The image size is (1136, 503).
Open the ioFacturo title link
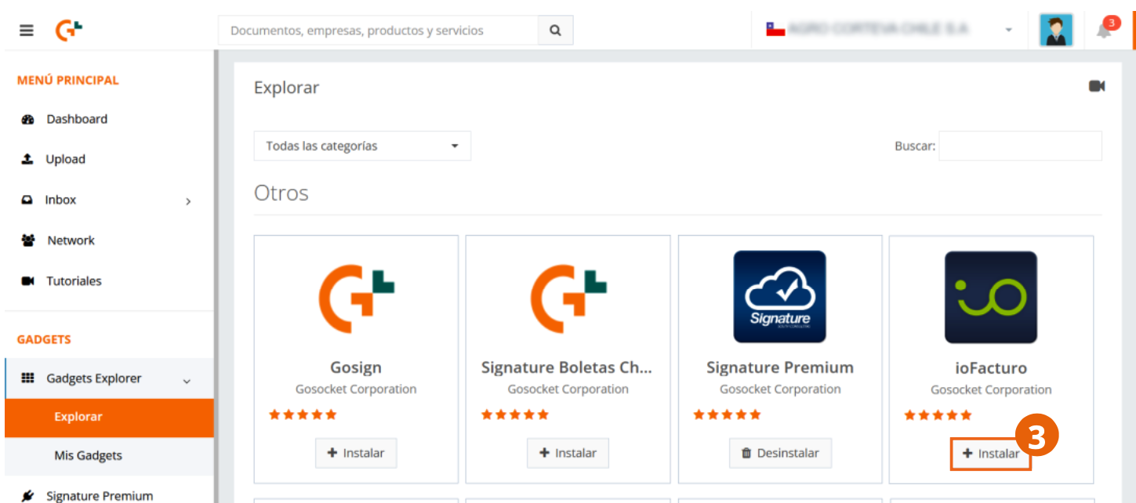pyautogui.click(x=991, y=367)
